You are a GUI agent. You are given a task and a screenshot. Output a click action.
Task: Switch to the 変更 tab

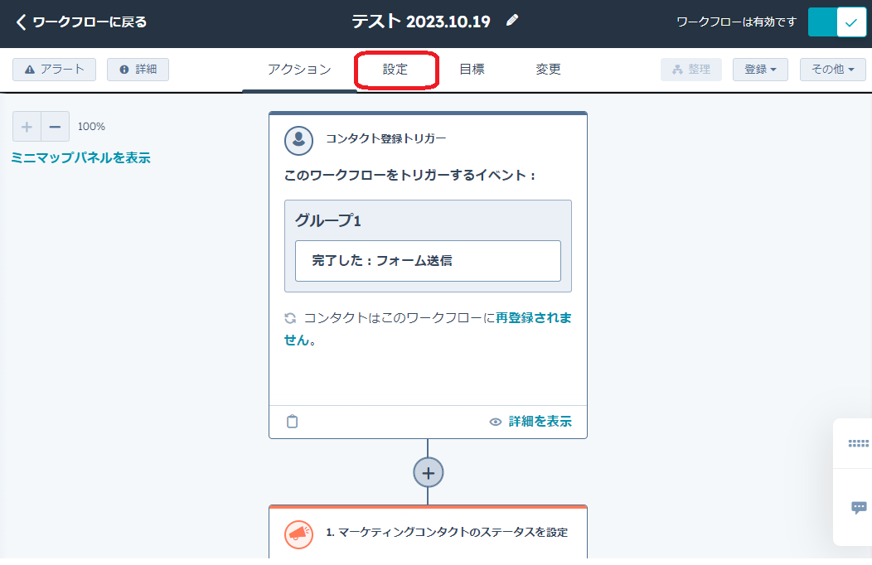click(x=548, y=70)
